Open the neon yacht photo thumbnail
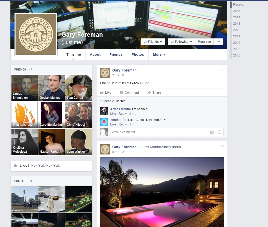Image resolution: width=268 pixels, height=227 pixels. coord(78,199)
